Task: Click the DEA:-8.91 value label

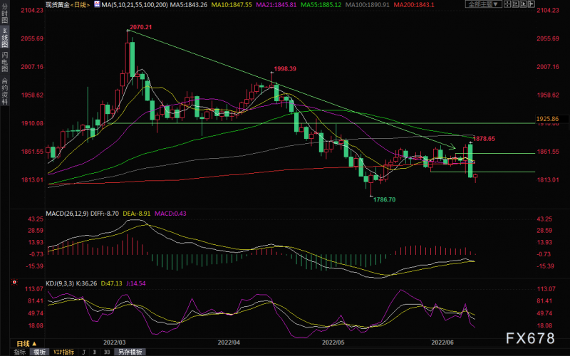Action: [136, 214]
